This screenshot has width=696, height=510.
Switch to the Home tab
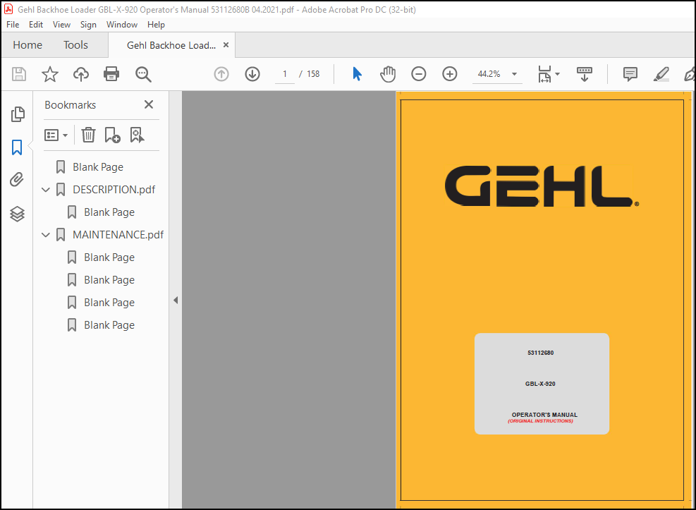(28, 45)
